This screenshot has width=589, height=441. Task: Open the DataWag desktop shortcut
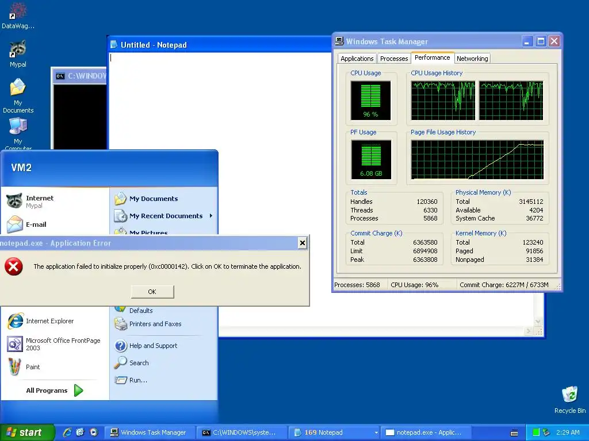tap(18, 16)
